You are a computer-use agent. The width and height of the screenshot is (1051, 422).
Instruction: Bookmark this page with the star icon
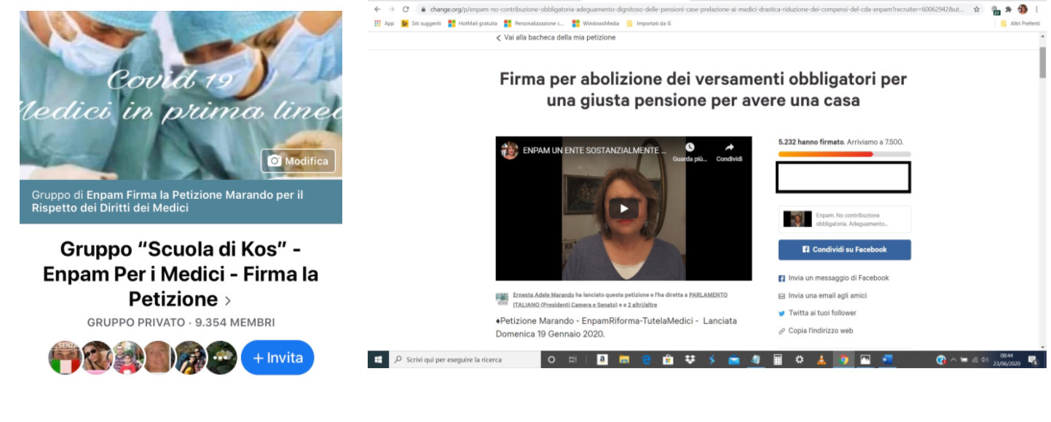click(976, 9)
